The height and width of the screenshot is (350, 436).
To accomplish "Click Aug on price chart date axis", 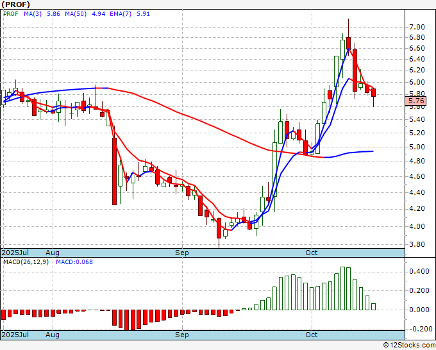I will 53,253.
